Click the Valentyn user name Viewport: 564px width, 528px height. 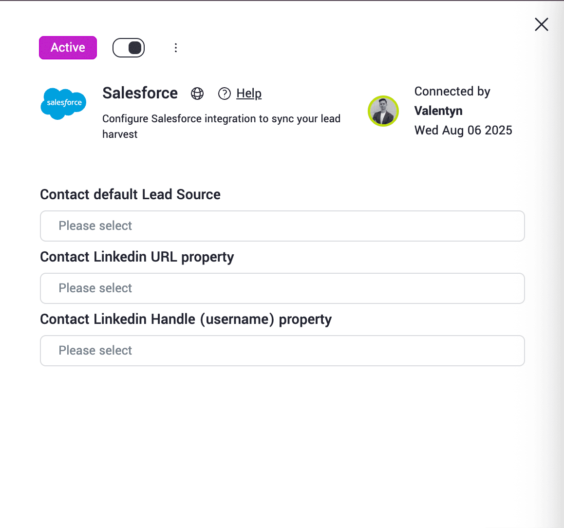438,111
